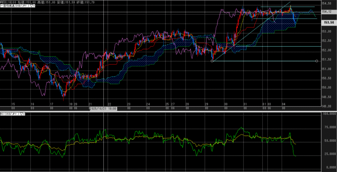Open the Ichimoku chart dropdown triangle

(31, 6)
